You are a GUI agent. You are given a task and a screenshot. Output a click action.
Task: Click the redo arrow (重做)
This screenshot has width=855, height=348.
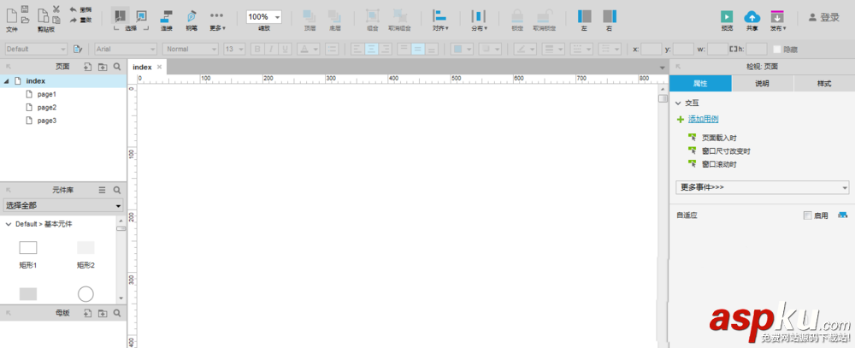pyautogui.click(x=73, y=21)
